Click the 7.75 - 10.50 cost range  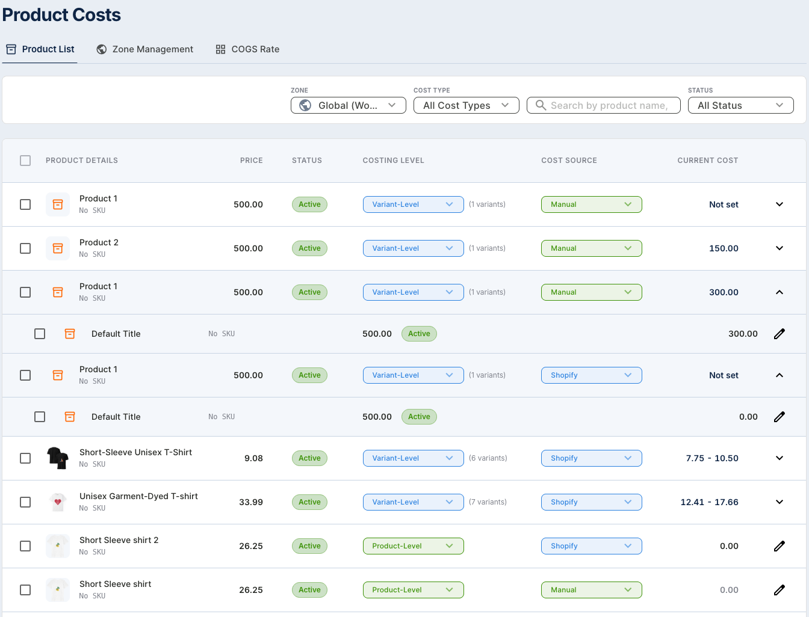pyautogui.click(x=712, y=458)
